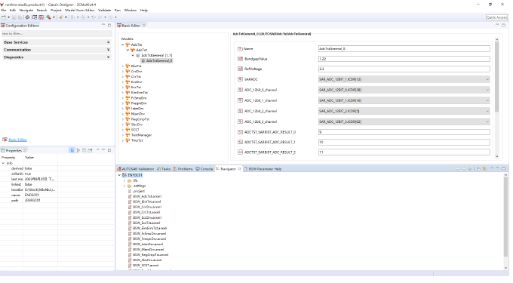Click the ADCTST_SARBIST_ADC_RESULT_0 parameter icon
This screenshot has width=513, height=283.
pos(240,132)
